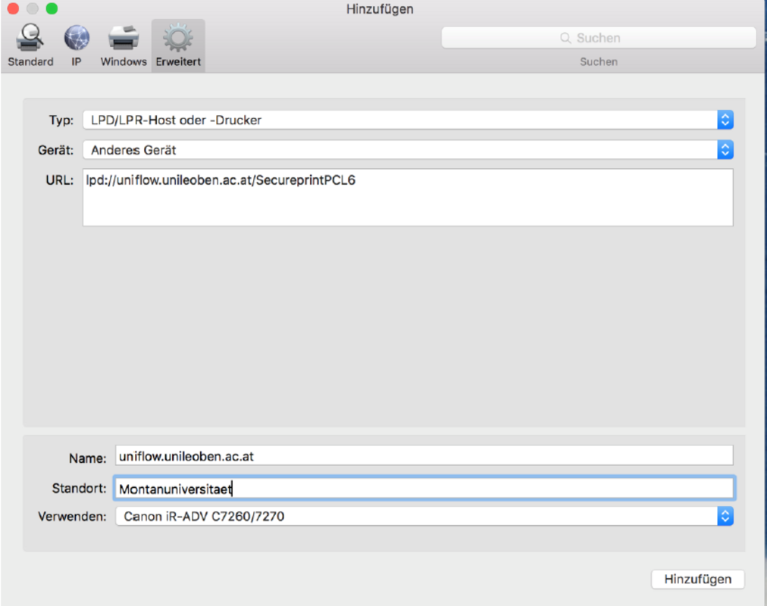Image resolution: width=767 pixels, height=606 pixels.
Task: Select the Standard printer search icon
Action: pyautogui.click(x=30, y=37)
